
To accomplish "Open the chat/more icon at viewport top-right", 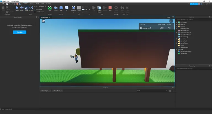I will (171, 21).
